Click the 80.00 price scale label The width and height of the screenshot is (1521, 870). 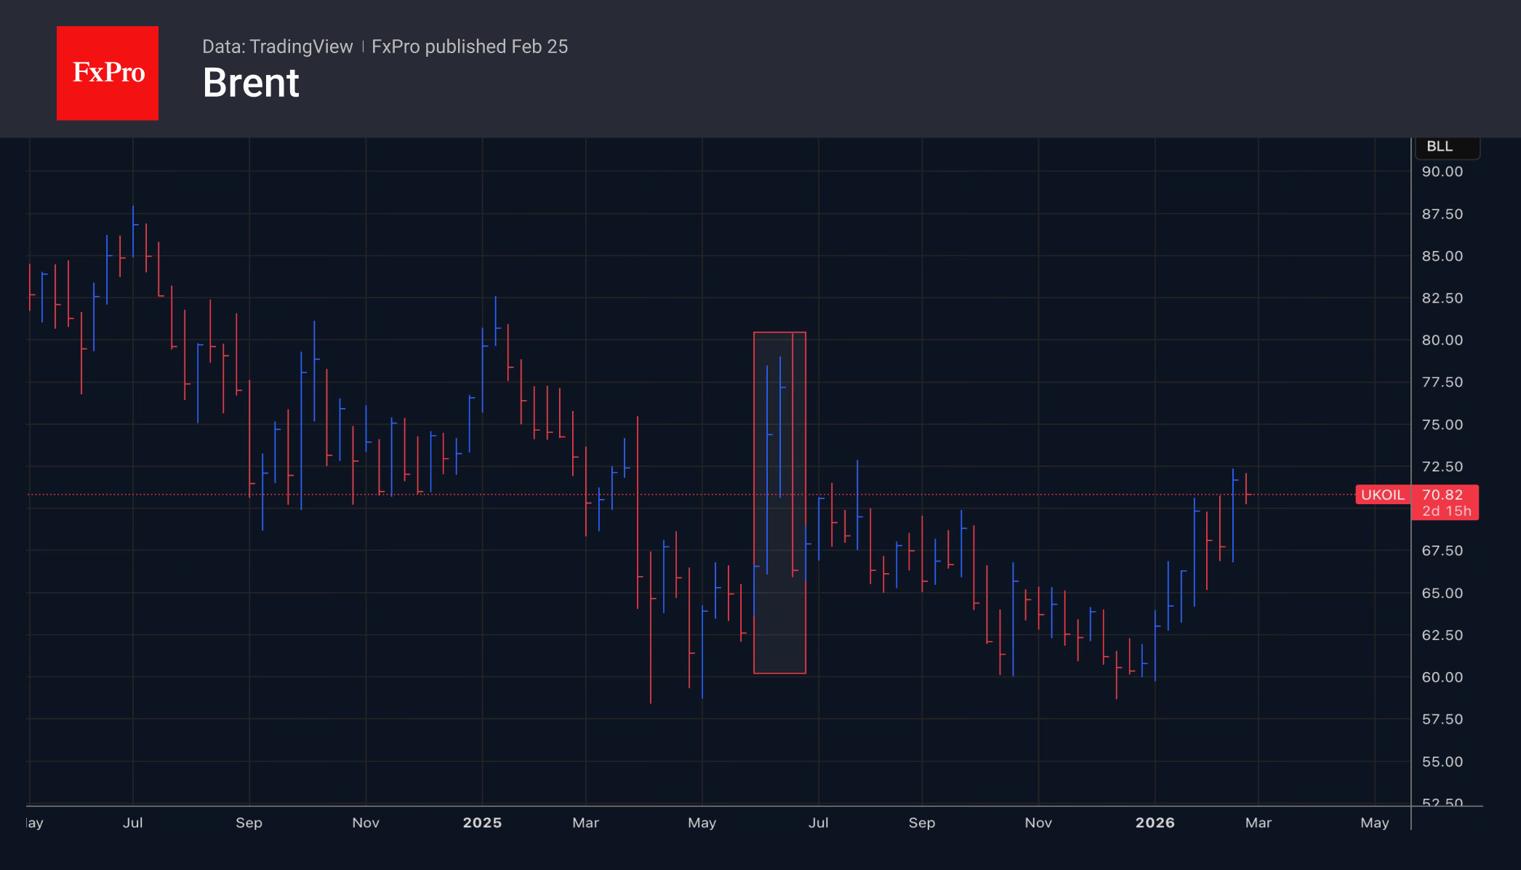click(1442, 340)
